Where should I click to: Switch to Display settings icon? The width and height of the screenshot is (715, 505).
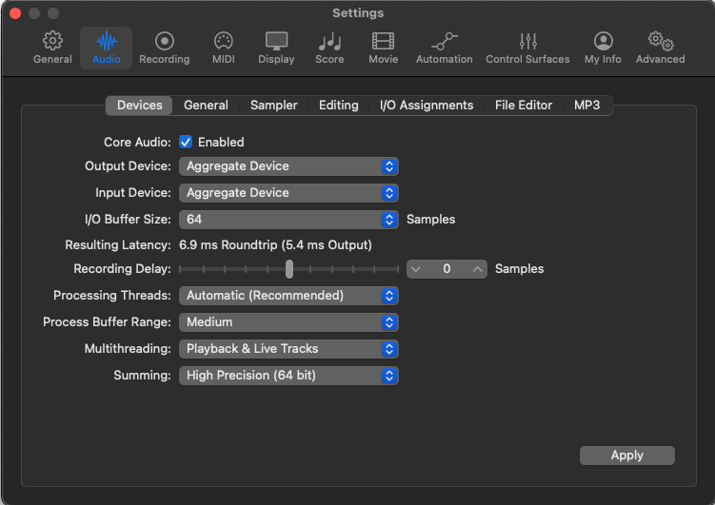276,42
